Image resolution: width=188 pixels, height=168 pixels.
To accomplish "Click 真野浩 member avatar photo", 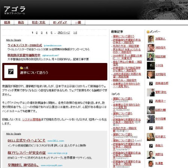I will (151, 155).
